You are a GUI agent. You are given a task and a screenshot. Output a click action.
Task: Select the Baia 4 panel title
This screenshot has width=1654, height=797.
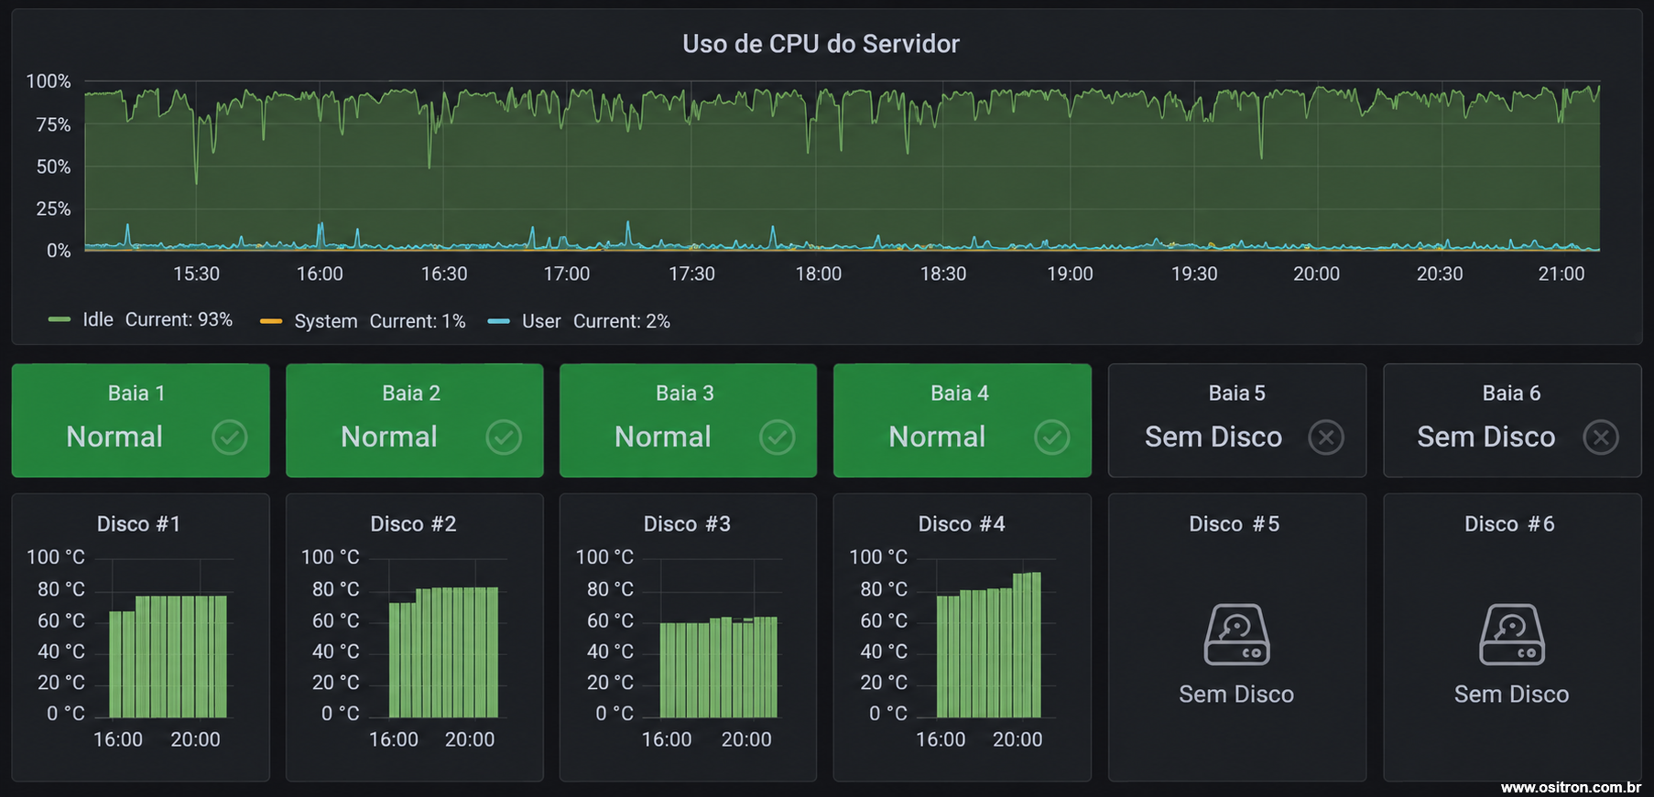[960, 393]
